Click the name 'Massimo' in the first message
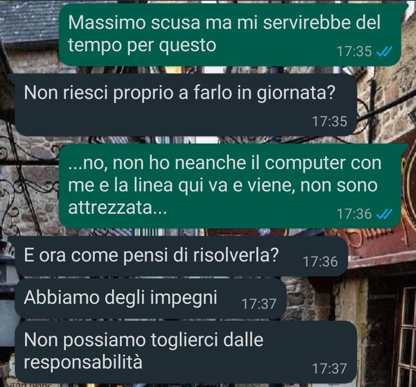 point(107,22)
